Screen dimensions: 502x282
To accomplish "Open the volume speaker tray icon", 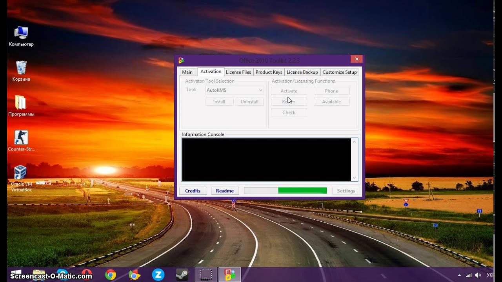I will tap(478, 275).
